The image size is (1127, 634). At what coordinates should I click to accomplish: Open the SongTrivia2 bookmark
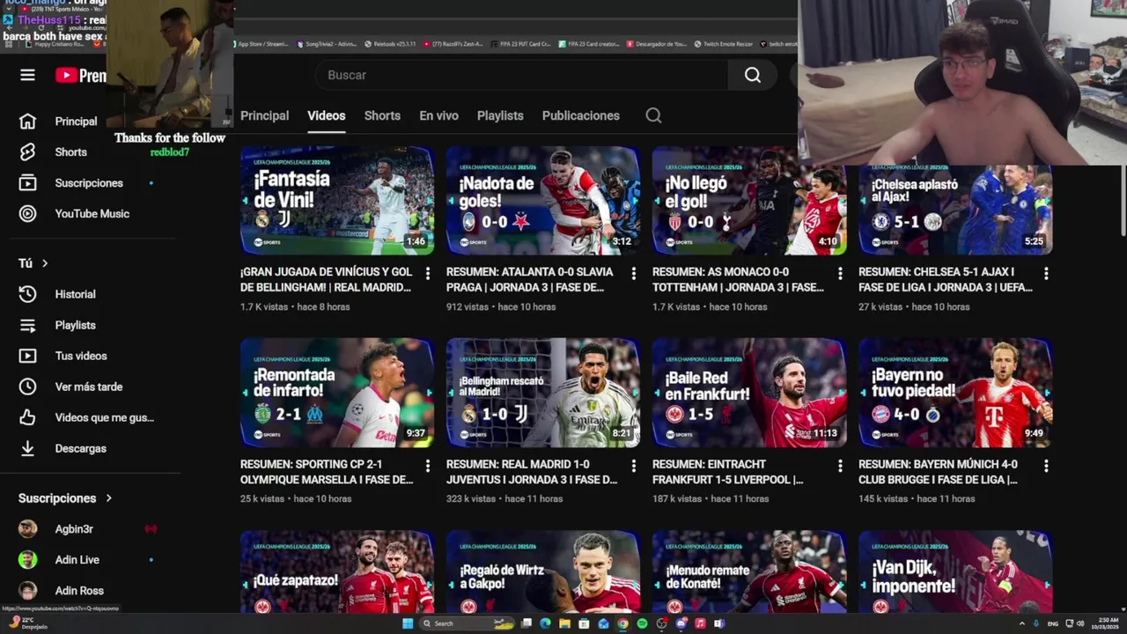[x=327, y=44]
